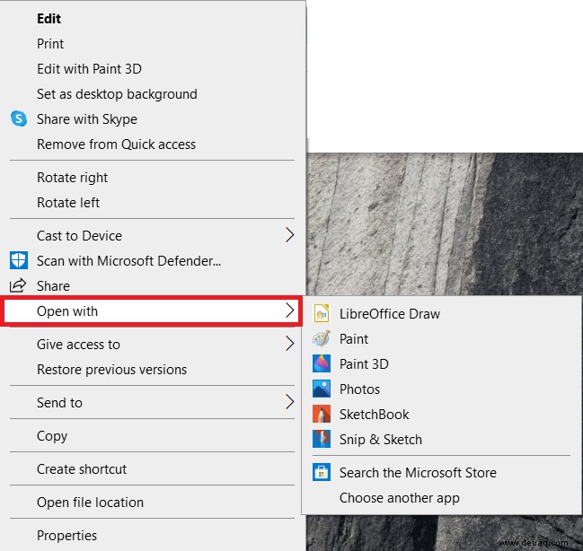Click the Paint palette icon
The height and width of the screenshot is (551, 583).
pyautogui.click(x=322, y=338)
